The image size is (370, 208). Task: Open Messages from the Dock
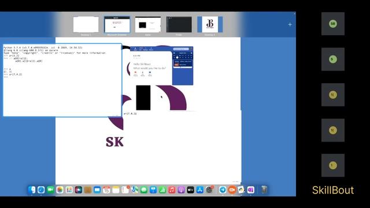pyautogui.click(x=144, y=190)
